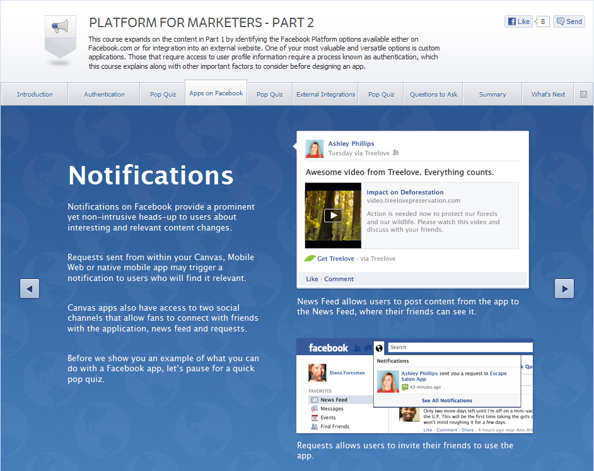Open Find Friends in the sidebar

pos(335,426)
